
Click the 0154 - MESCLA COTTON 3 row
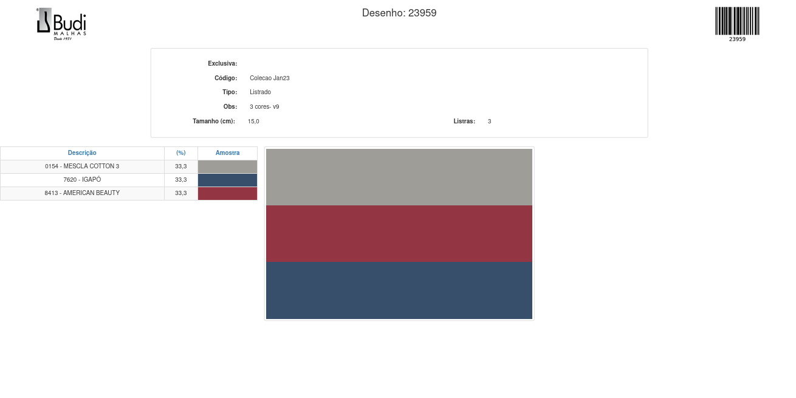[x=82, y=166]
